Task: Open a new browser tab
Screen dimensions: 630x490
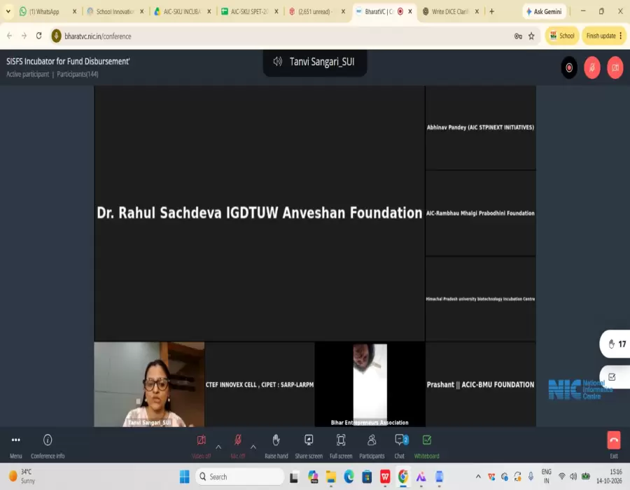Action: 492,12
